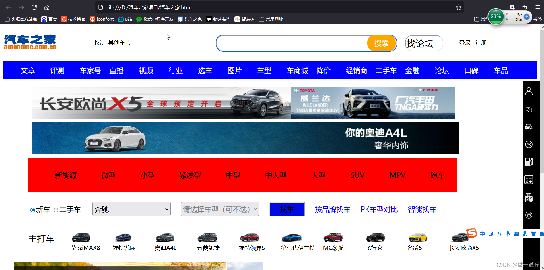Click the 登录 link

point(465,43)
